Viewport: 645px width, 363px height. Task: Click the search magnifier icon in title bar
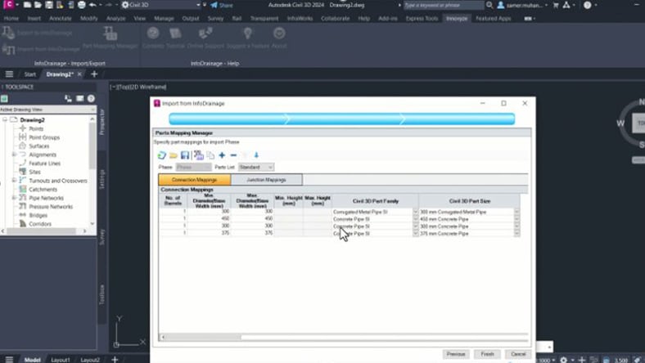click(x=489, y=5)
